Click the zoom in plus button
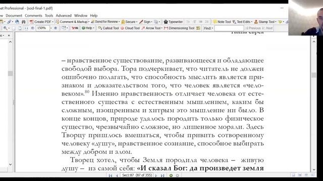The width and height of the screenshot is (323, 181). coord(56,28)
